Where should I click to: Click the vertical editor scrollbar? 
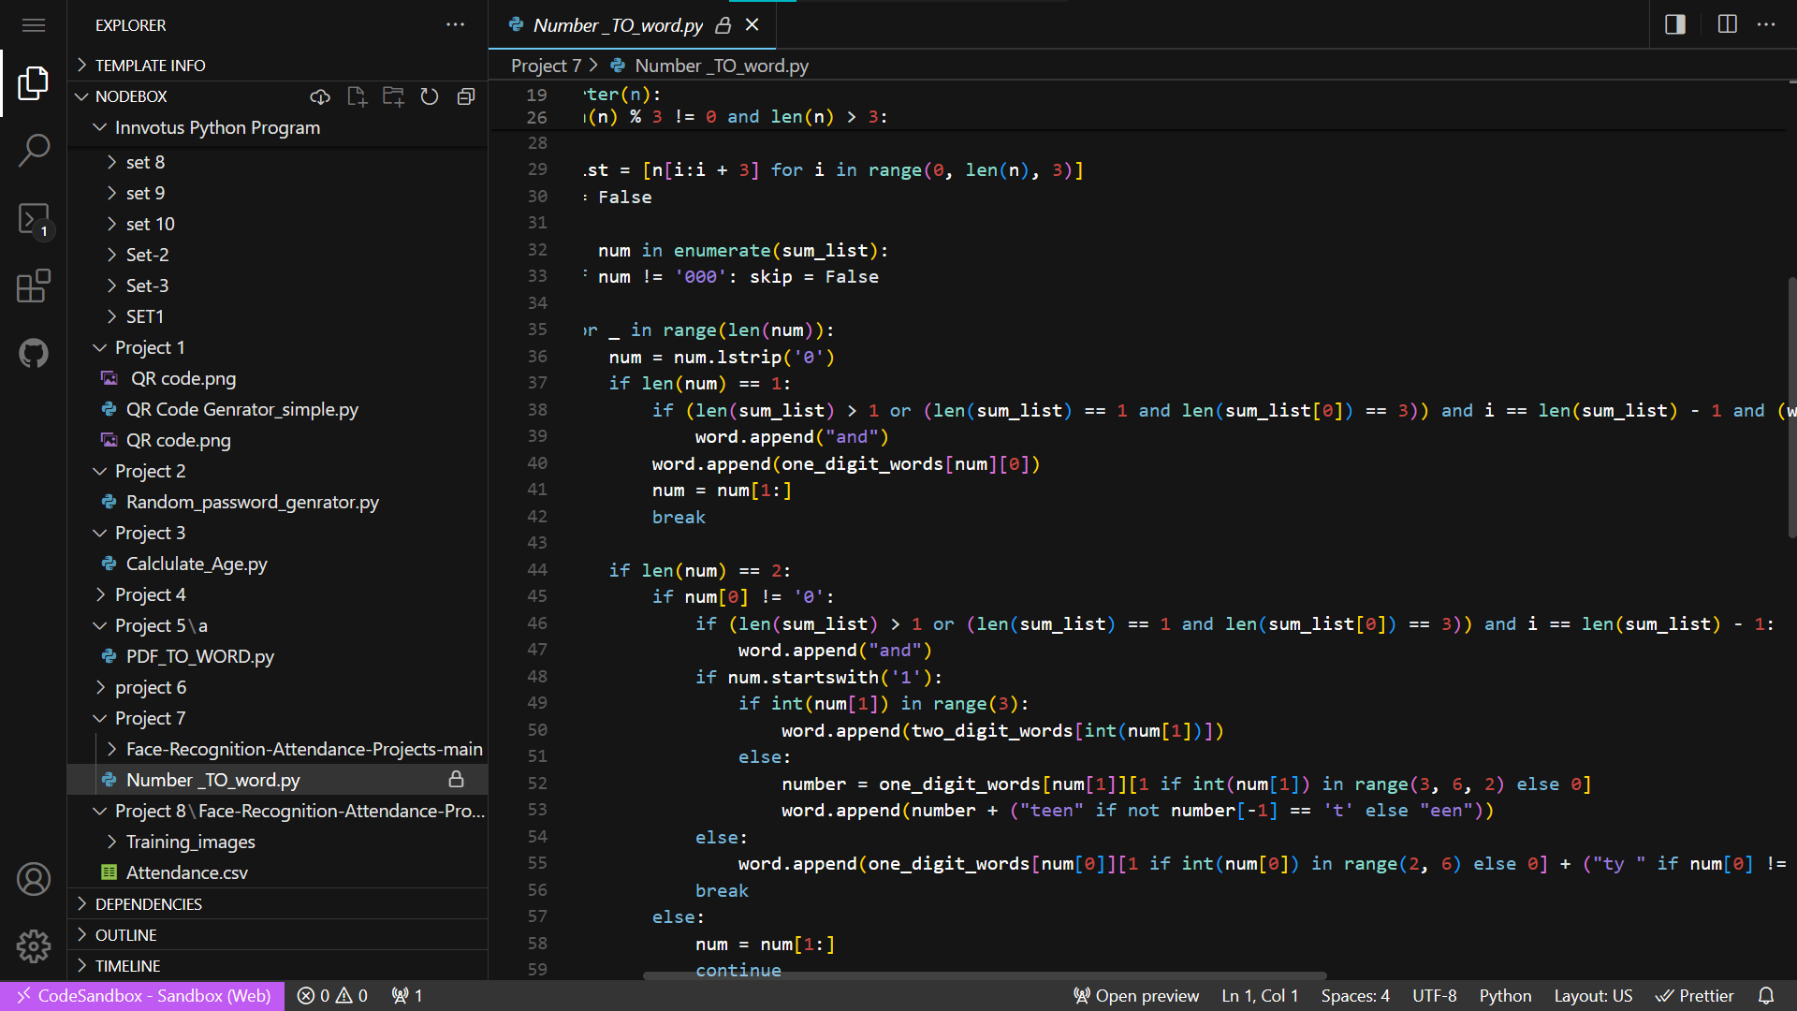point(1791,407)
